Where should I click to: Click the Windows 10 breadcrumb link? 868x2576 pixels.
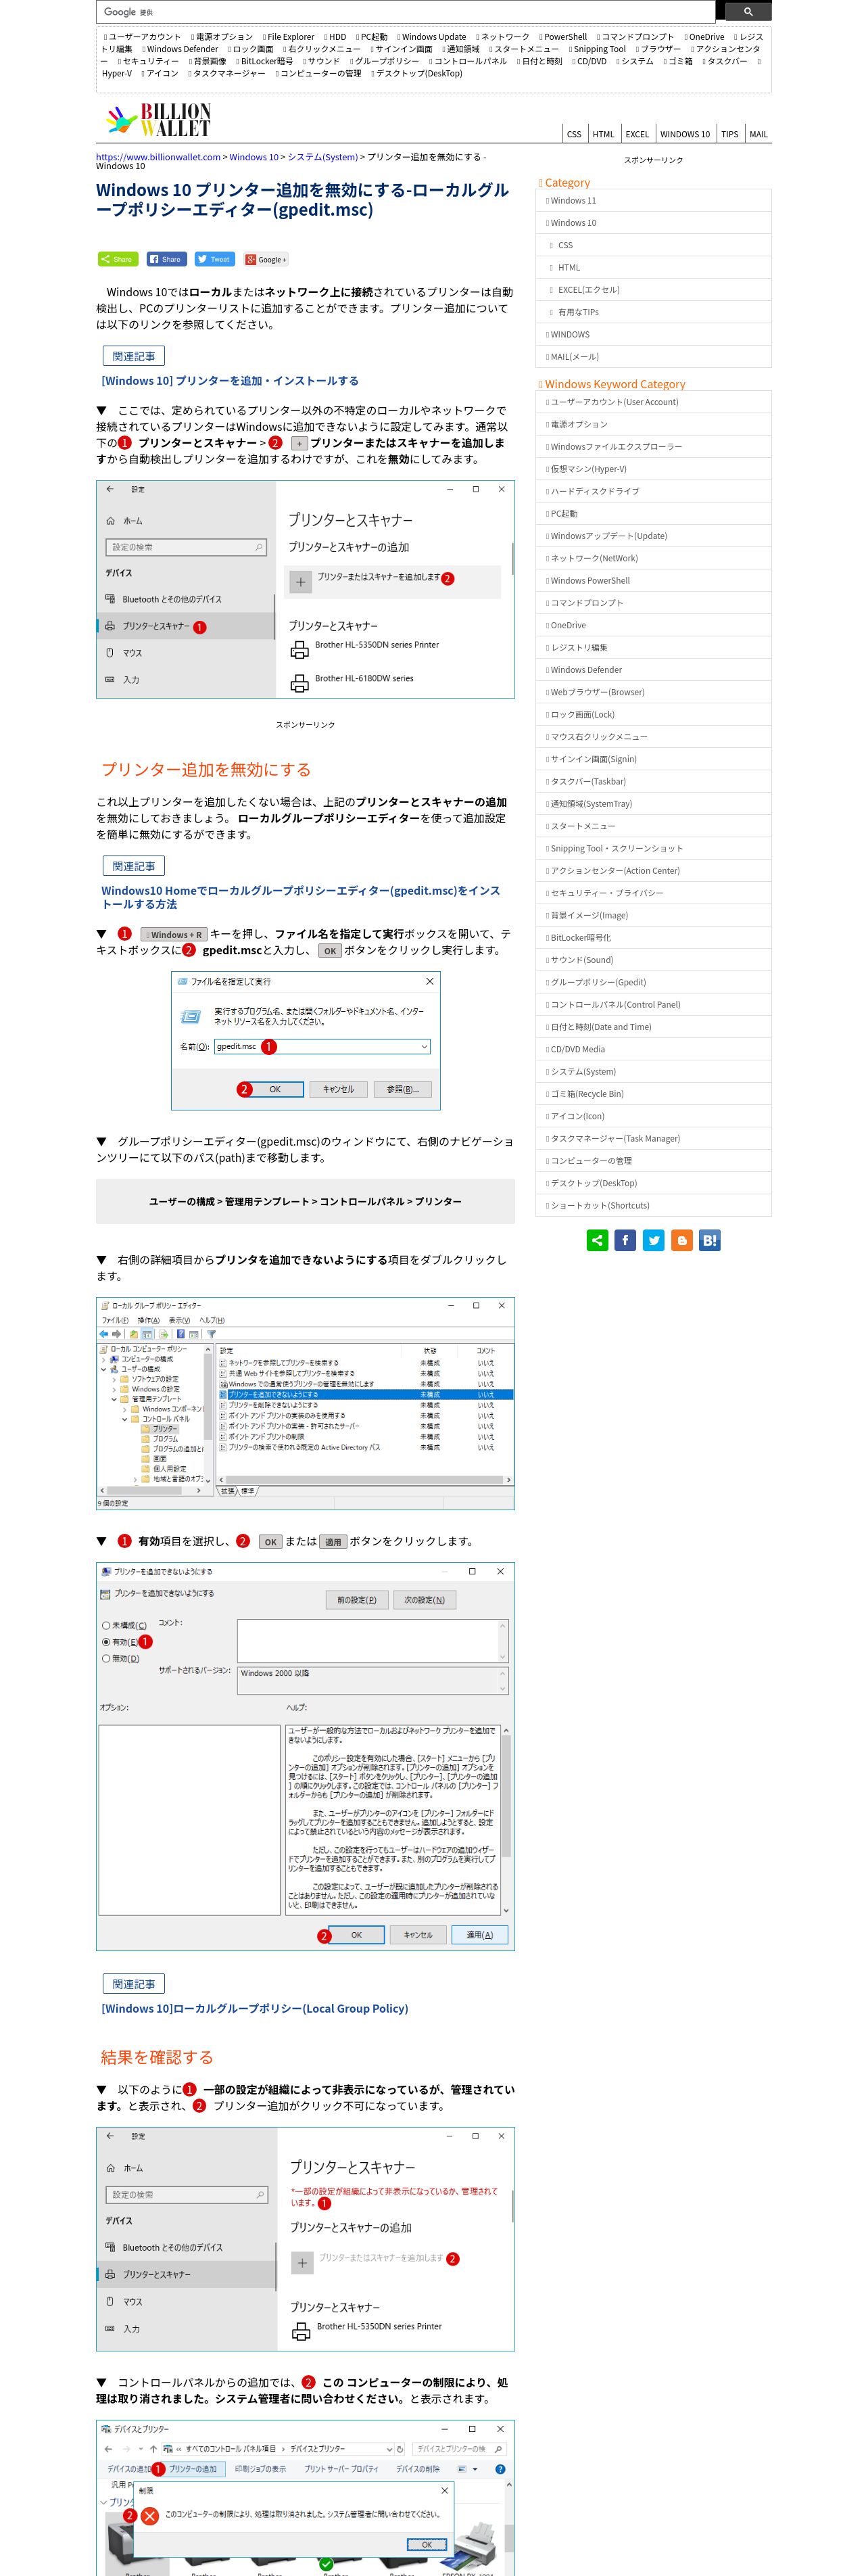[254, 157]
